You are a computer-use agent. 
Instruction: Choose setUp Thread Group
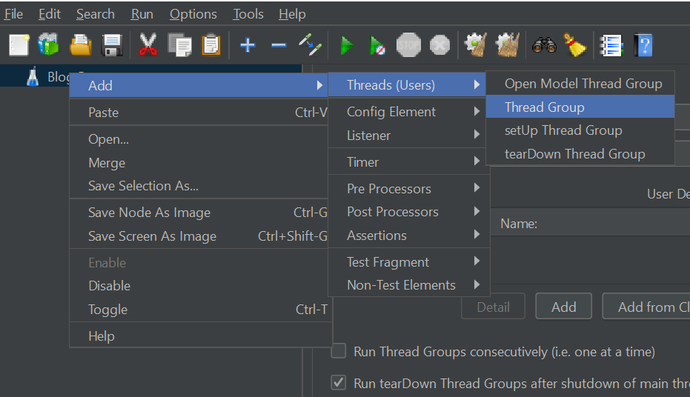[580, 130]
